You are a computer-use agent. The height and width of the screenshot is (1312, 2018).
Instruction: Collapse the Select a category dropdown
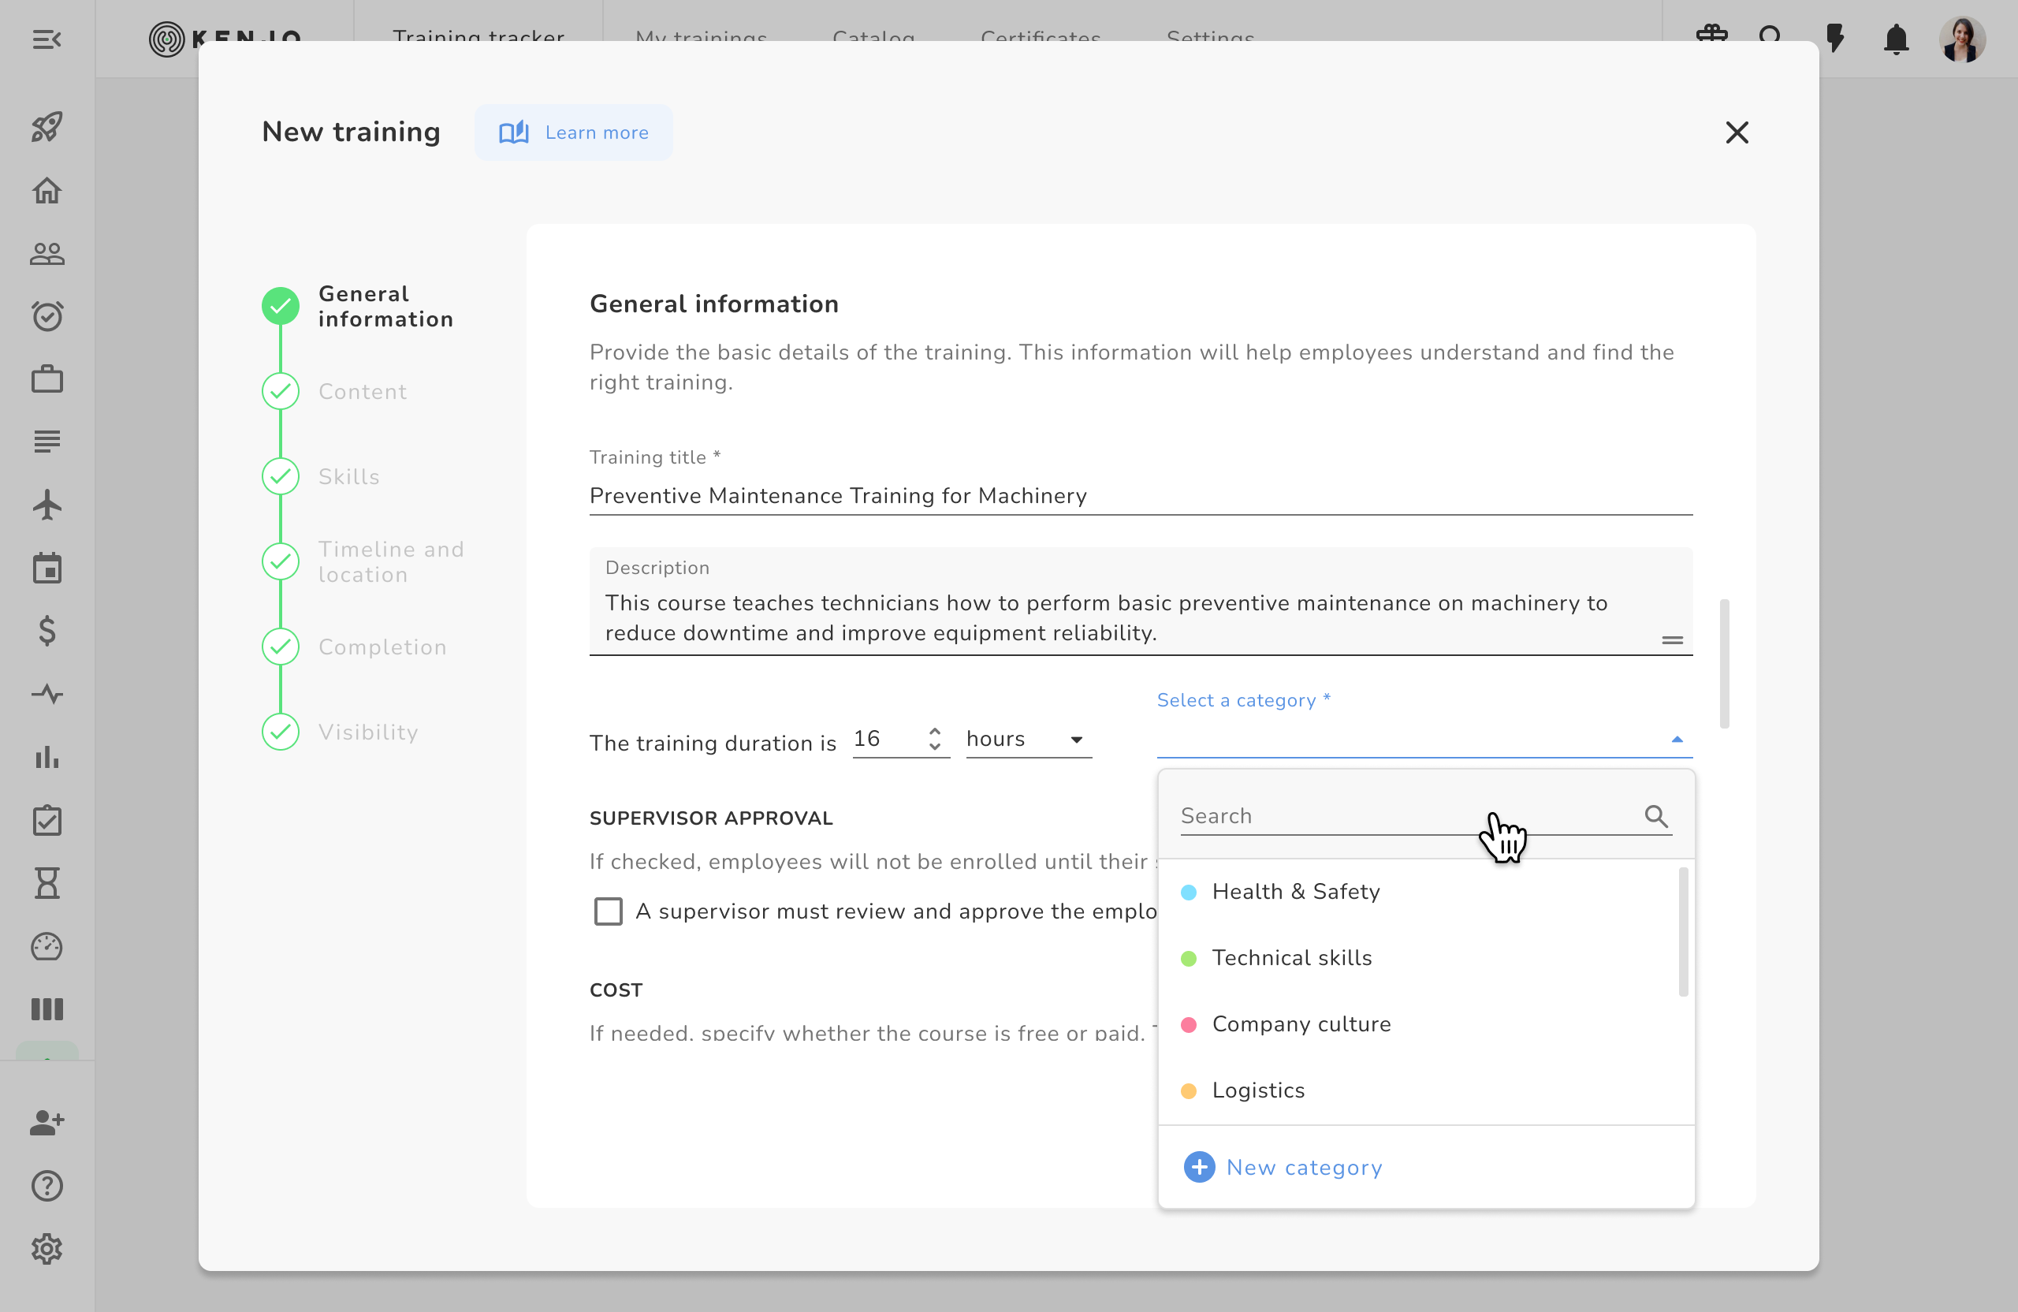(1677, 740)
